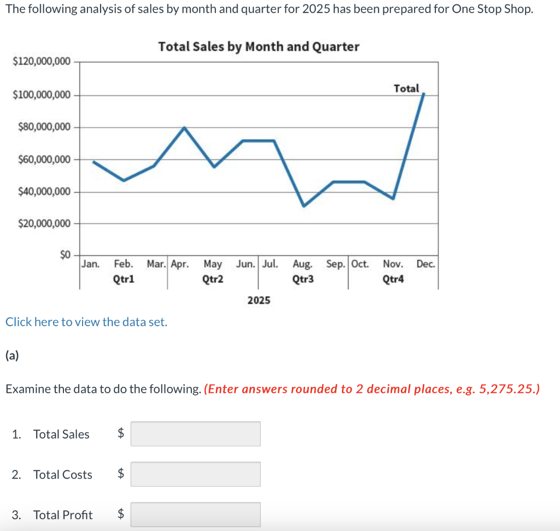
Task: Click the section label (a)
Action: click(11, 355)
